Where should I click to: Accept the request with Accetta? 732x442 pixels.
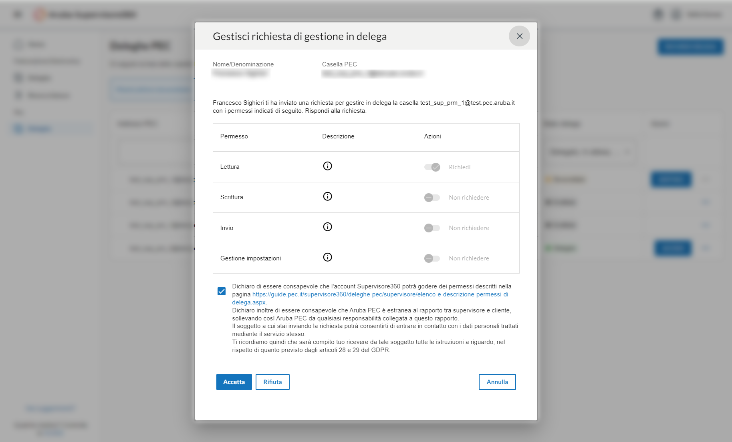tap(234, 382)
